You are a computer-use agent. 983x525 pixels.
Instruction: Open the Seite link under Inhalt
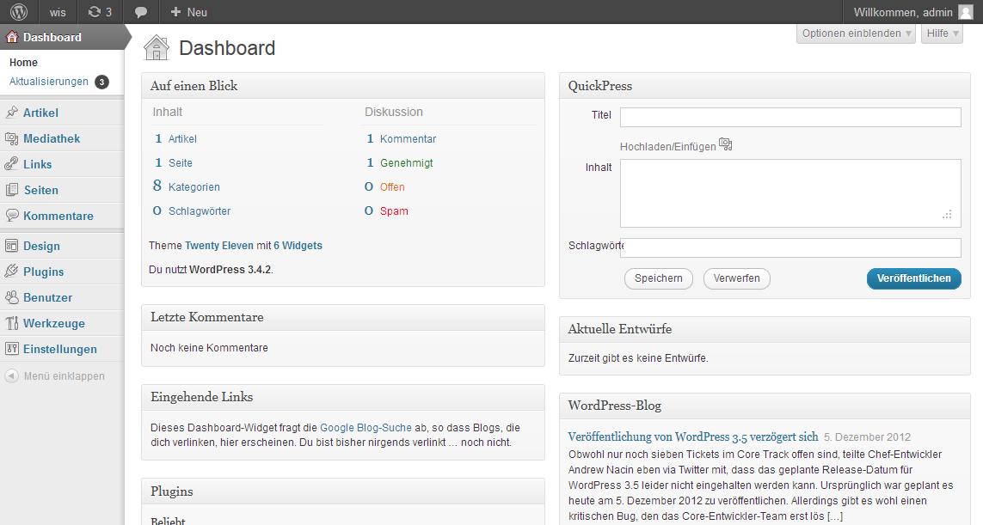pos(181,163)
